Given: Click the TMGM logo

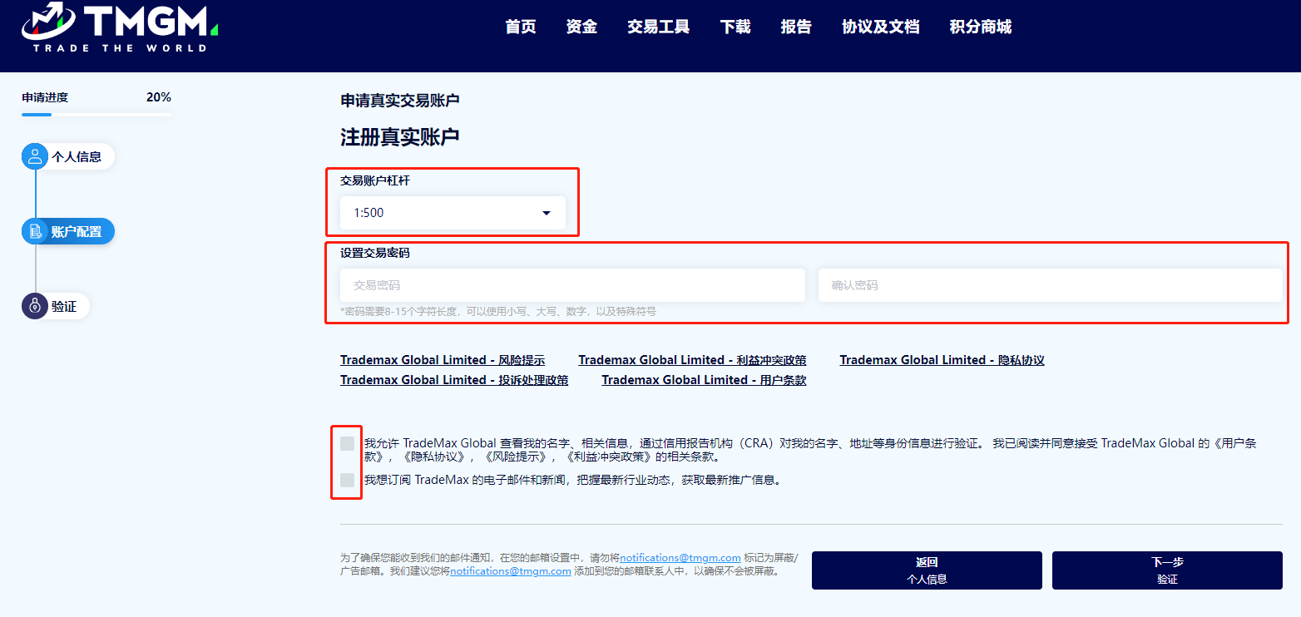Looking at the screenshot, I should tap(120, 28).
